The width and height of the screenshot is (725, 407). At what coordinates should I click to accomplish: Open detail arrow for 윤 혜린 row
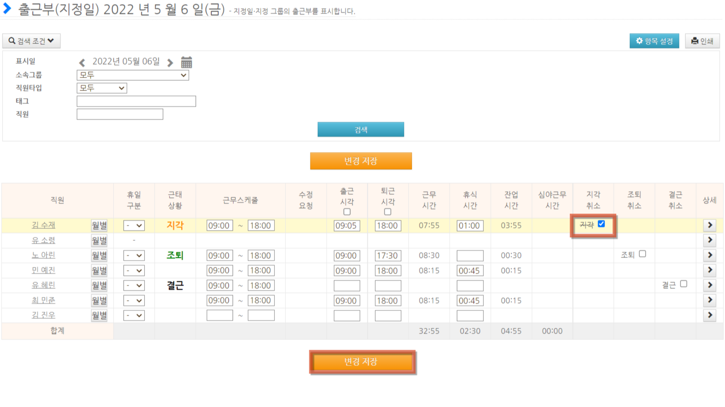(x=710, y=285)
